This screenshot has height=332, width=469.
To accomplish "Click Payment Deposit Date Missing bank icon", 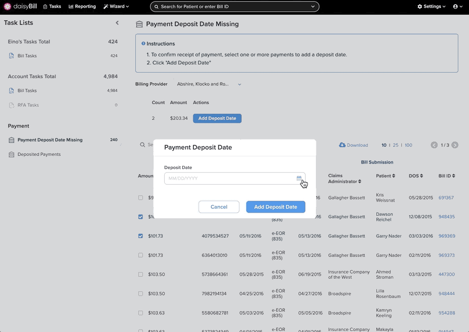I will click(11, 140).
